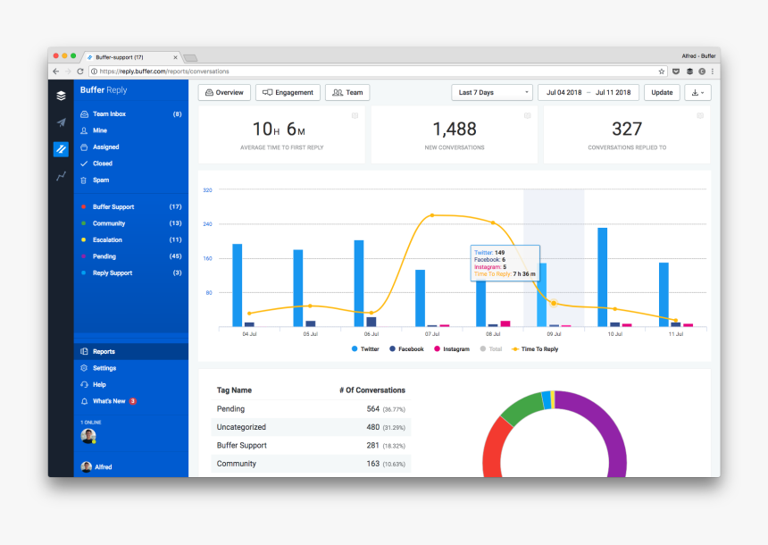Toggle the Time To Reply legend item
768x545 pixels.
point(535,349)
